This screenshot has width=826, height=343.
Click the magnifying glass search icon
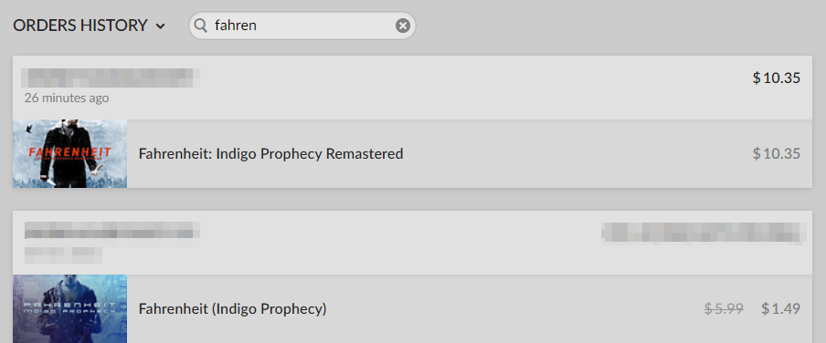(x=201, y=26)
